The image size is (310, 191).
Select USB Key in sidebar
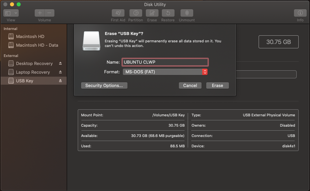click(34, 81)
